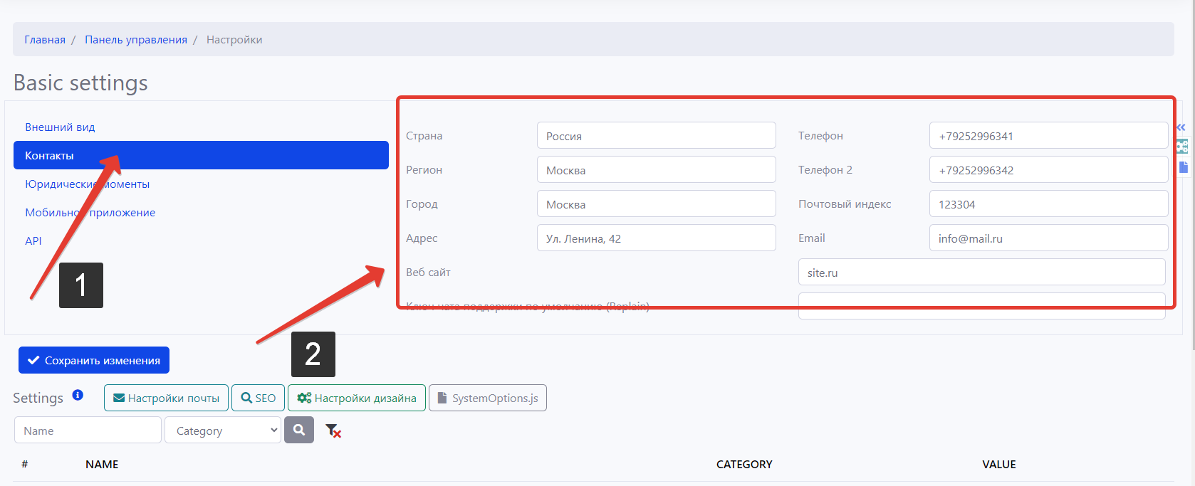Open Настройки дизайна design settings
This screenshot has height=486, width=1195.
point(356,398)
